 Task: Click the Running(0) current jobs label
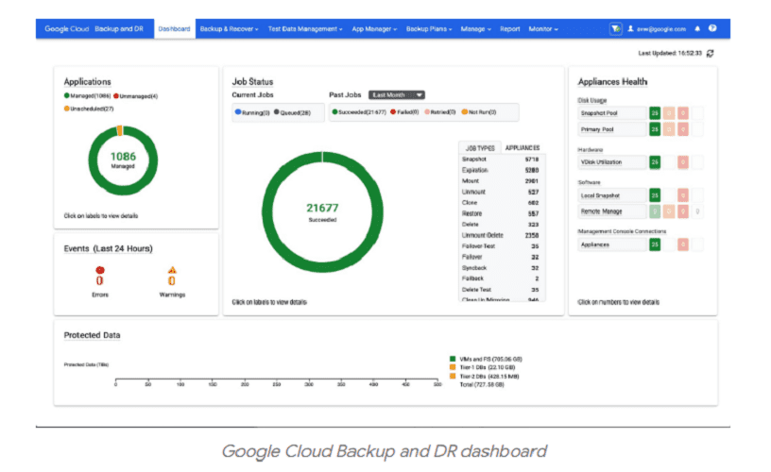pyautogui.click(x=252, y=112)
